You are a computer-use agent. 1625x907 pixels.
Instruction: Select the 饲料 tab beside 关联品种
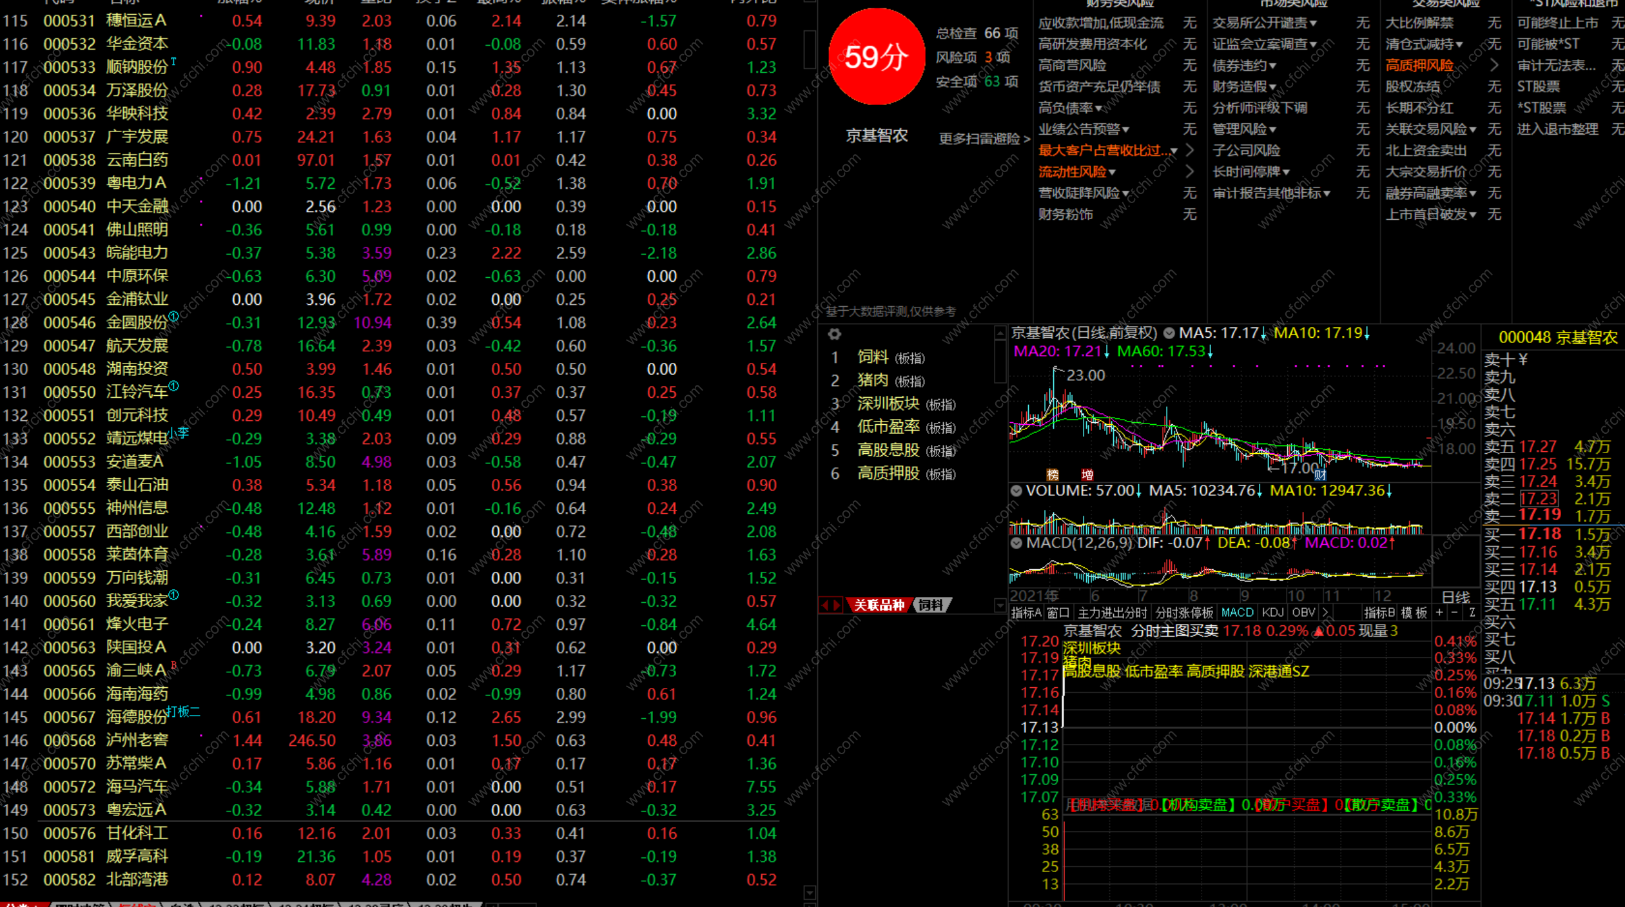click(931, 605)
